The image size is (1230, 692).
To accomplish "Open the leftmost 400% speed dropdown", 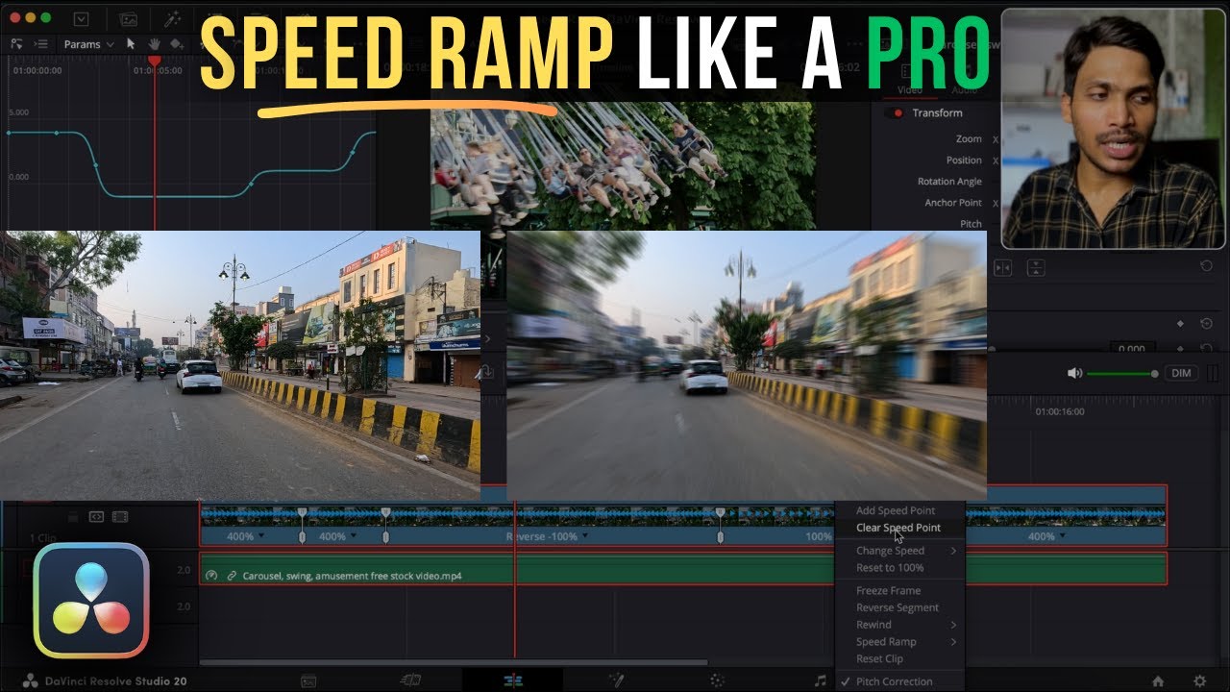I will pyautogui.click(x=261, y=536).
